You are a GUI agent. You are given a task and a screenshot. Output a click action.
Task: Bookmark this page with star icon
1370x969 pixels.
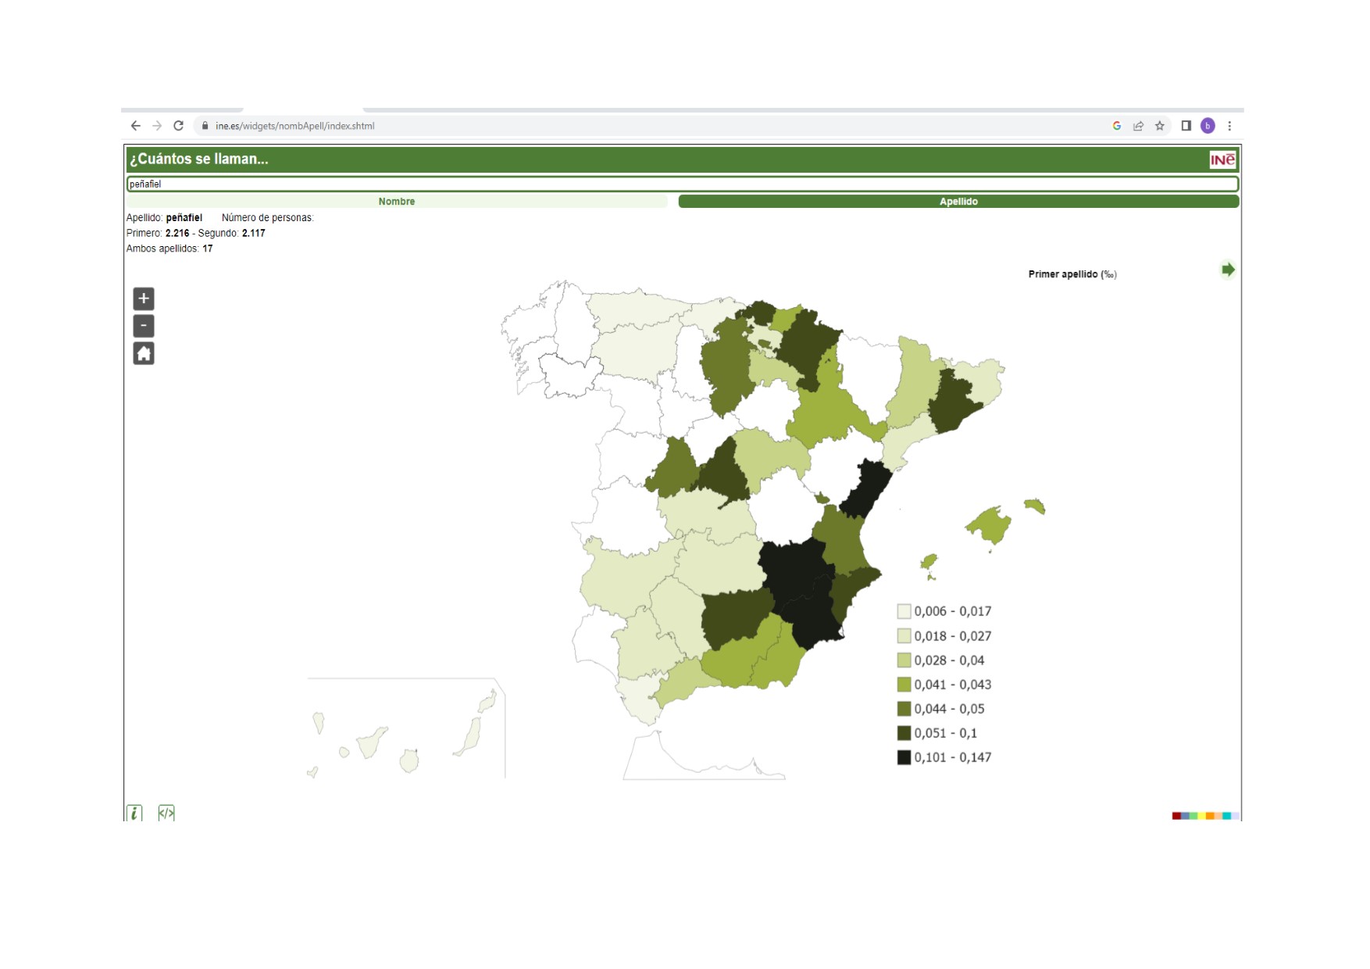point(1160,126)
